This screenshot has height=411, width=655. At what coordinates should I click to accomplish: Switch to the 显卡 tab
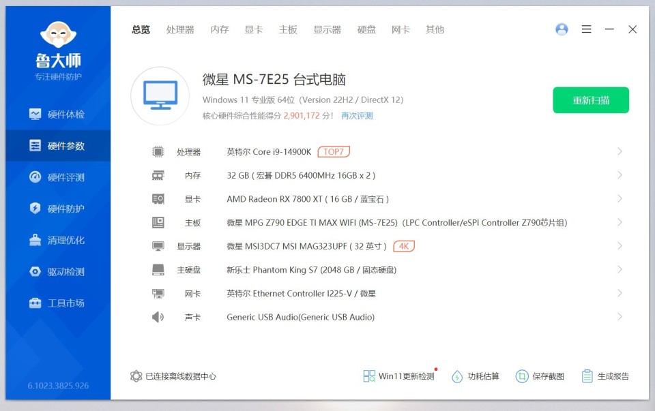point(254,29)
